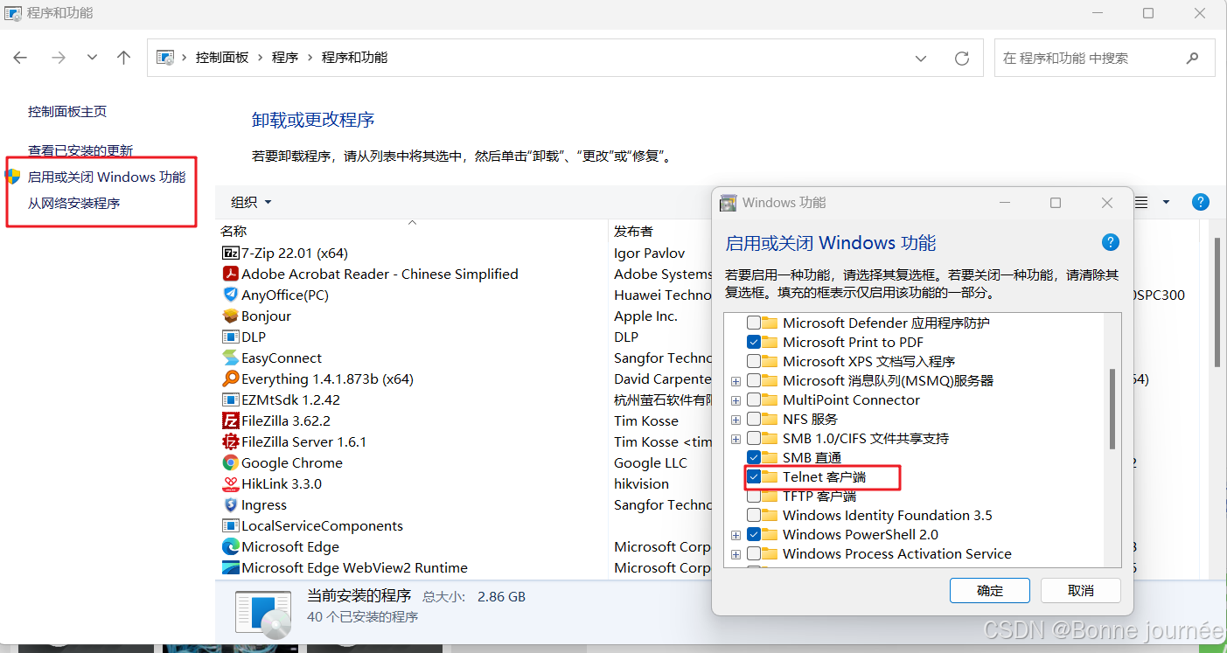The width and height of the screenshot is (1227, 653).
Task: Click the Google Chrome icon
Action: 230,462
